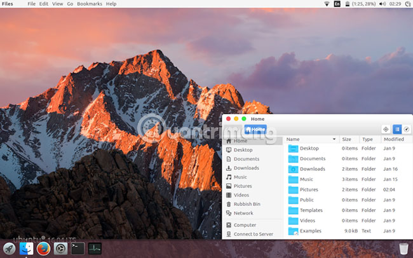Open Firefox from the dock
The image size is (413, 258).
[43, 248]
